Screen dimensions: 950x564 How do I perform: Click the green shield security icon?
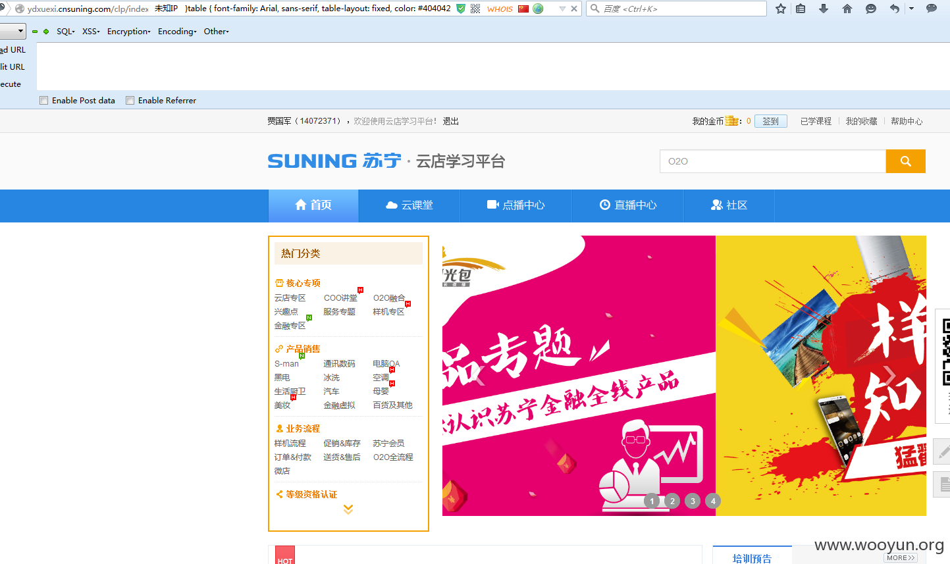[x=461, y=9]
